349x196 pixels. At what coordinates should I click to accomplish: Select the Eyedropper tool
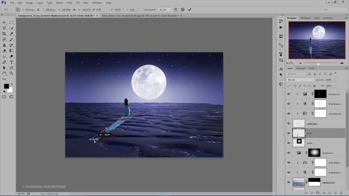pyautogui.click(x=11, y=34)
